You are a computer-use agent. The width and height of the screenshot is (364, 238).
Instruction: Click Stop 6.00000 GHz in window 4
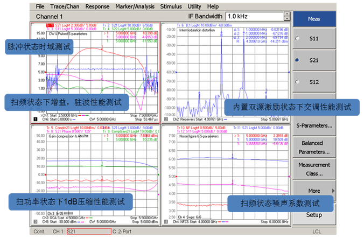[275, 222]
